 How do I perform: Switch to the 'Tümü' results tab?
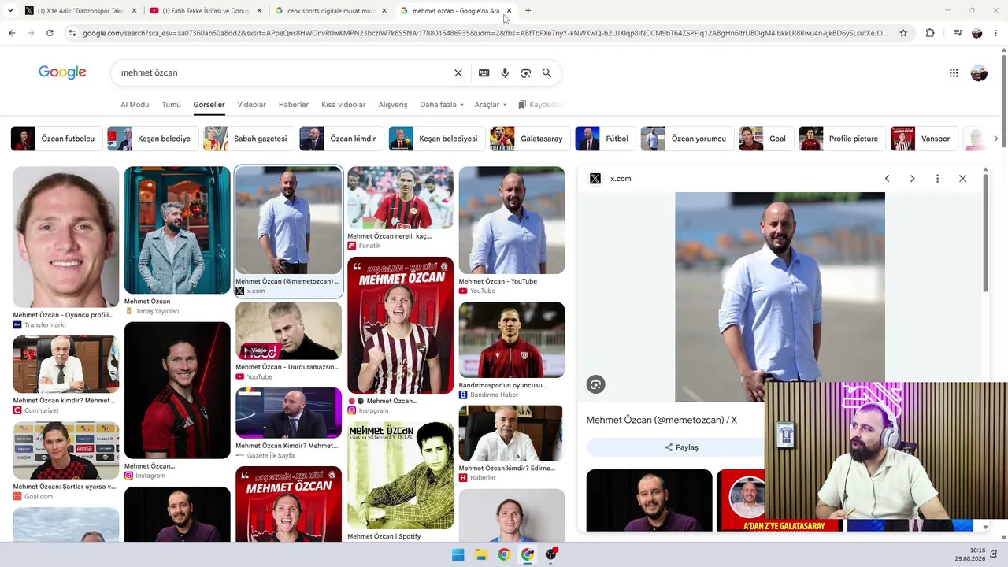coord(171,105)
